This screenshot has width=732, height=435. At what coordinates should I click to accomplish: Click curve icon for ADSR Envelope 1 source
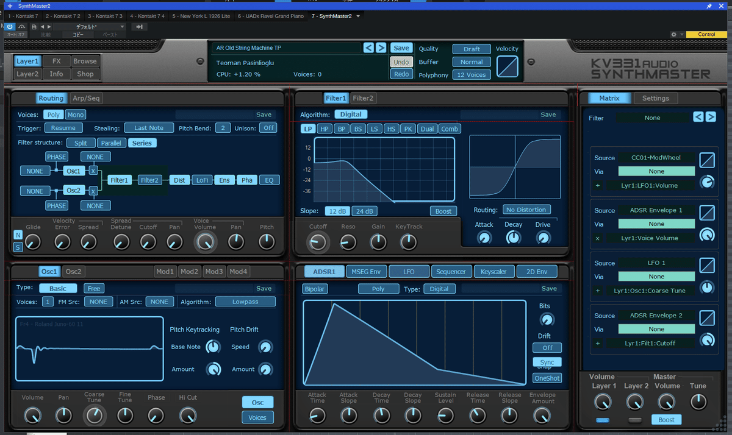[707, 212]
